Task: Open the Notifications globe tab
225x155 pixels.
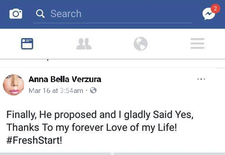Action: (x=140, y=44)
